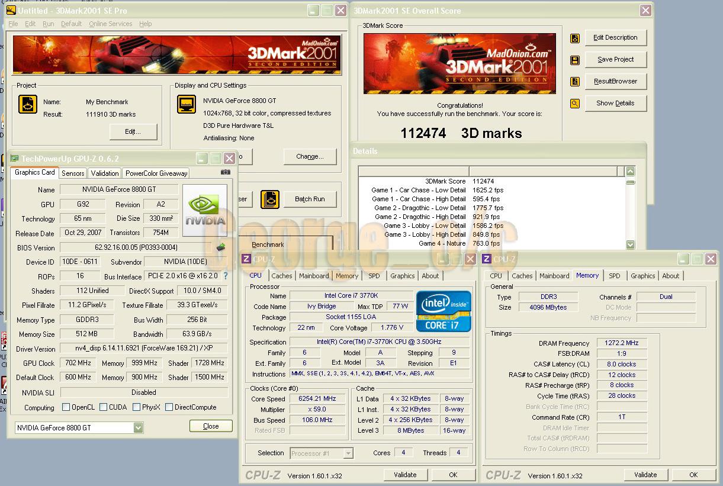Enable the PhysX checkbox
Image resolution: width=723 pixels, height=486 pixels.
[137, 407]
